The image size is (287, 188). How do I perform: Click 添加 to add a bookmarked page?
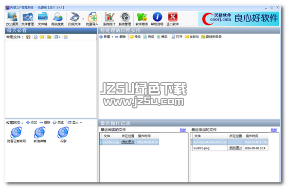coord(32,122)
